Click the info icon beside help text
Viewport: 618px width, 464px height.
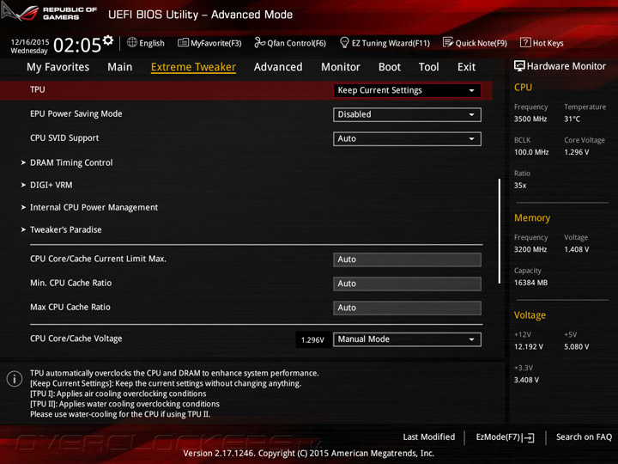tap(15, 379)
